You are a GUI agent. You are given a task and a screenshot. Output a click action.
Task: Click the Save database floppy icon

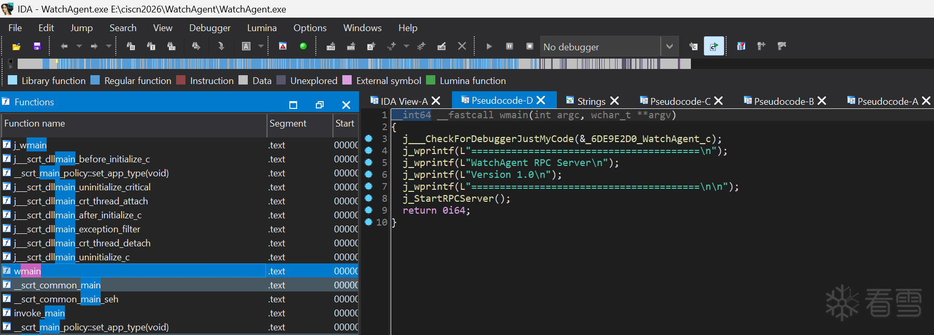[37, 47]
